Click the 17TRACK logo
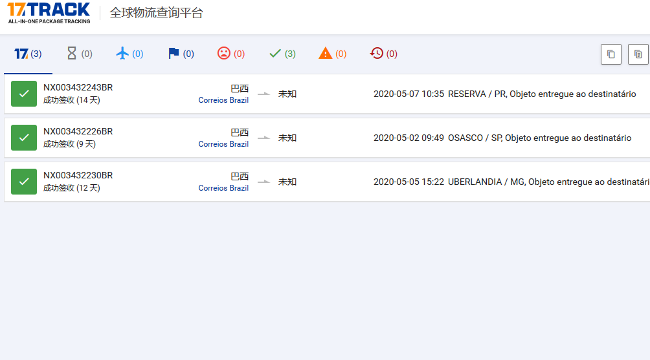The image size is (650, 360). pos(49,13)
